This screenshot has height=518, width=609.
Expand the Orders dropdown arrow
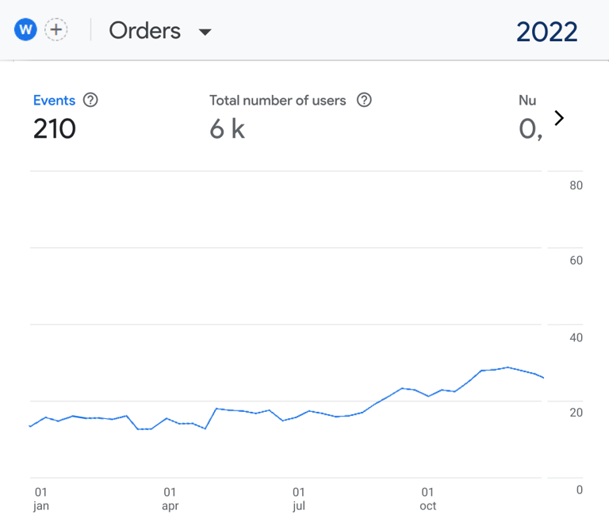[205, 32]
